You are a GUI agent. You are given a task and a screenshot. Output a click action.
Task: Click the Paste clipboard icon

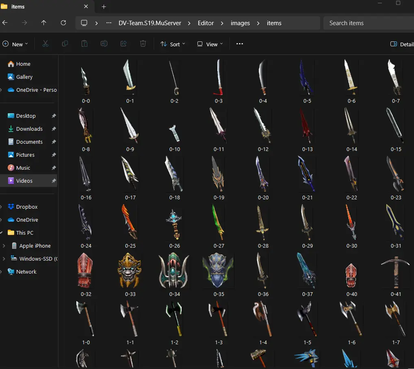85,44
